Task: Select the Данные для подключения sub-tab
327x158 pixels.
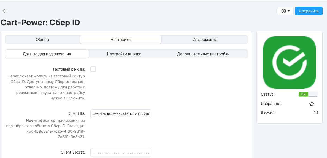Action: click(x=47, y=54)
